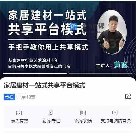136x133 pixels.
Task: Click the oval lecturer photo on banner
Action: [112, 32]
